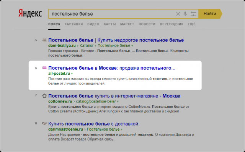Screen dimensions: 245x152
Task: Click snippet text starting Посетив наш магазин
Action: click(x=121, y=81)
